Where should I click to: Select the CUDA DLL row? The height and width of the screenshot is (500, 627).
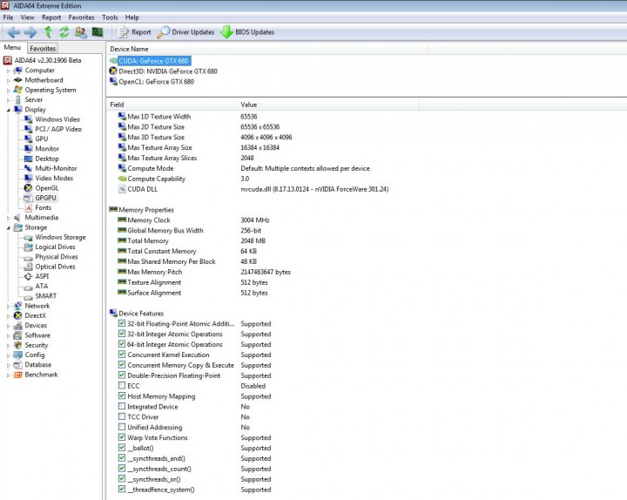253,189
